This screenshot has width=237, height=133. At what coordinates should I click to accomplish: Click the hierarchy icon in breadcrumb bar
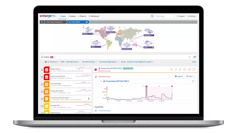[42, 22]
